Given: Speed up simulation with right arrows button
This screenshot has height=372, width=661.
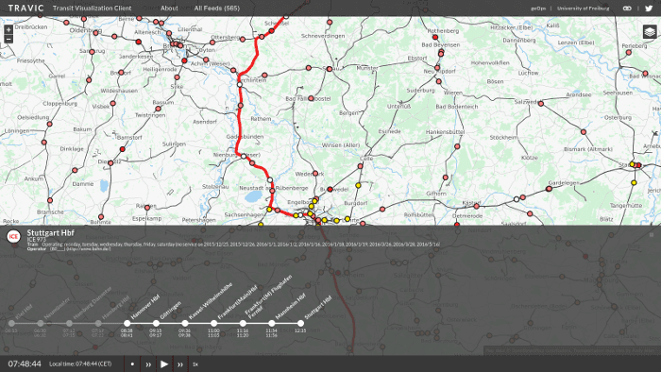Looking at the screenshot, I should coord(180,364).
